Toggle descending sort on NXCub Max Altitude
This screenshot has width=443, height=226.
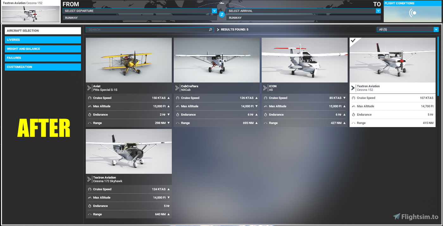point(256,106)
